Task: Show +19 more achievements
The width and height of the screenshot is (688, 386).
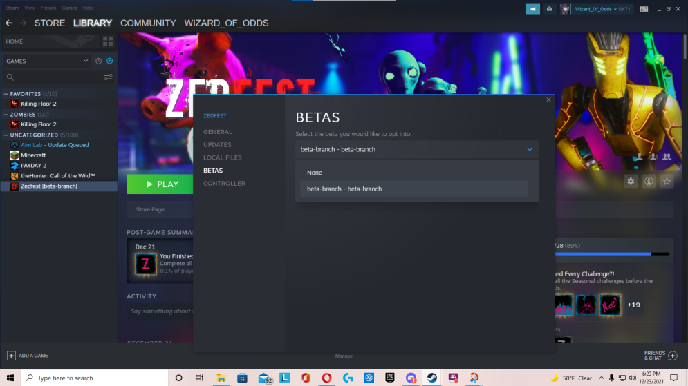Action: [633, 305]
